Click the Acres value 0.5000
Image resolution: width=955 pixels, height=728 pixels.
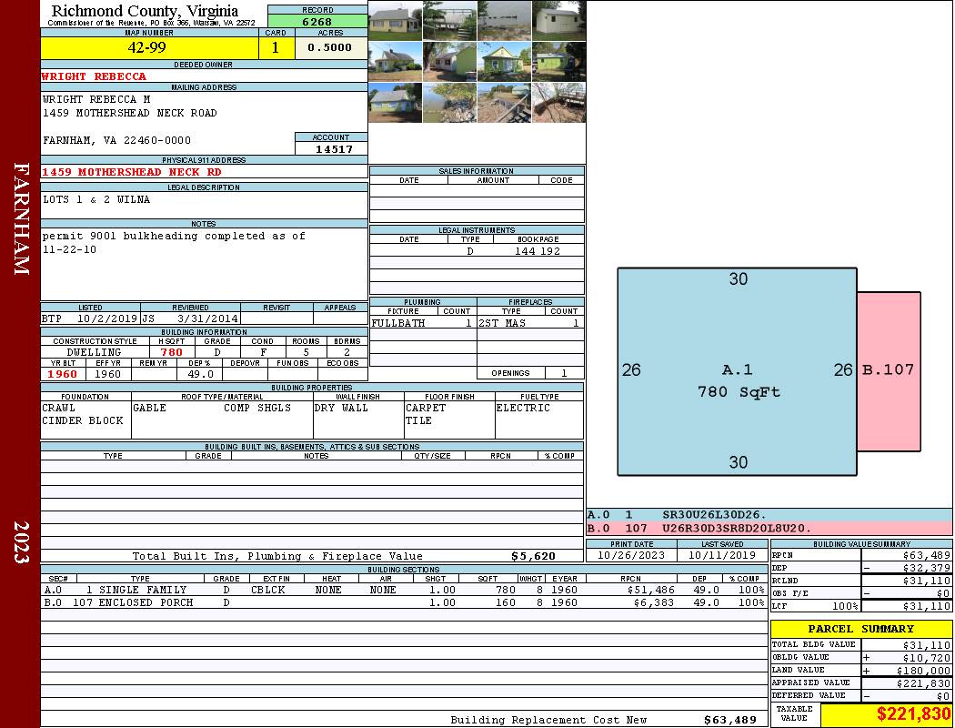[x=330, y=47]
